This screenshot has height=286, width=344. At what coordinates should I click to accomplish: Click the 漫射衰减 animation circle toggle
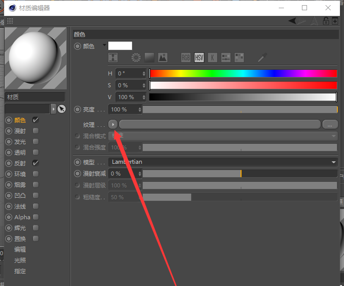(78, 174)
